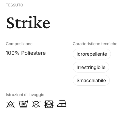Click the Caratteristiche tecniche section heading
The image size is (124, 136).
[x=95, y=44]
